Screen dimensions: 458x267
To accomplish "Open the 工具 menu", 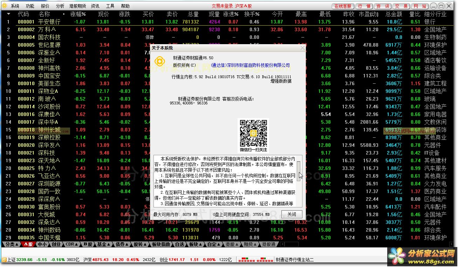I will click(x=110, y=6).
